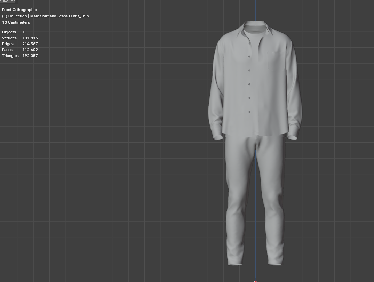Click the Triangles value 192,057

pyautogui.click(x=30, y=56)
